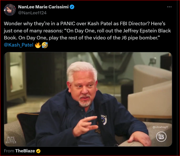Visit the @NanLee1124 handle
The image size is (180, 156).
tap(32, 13)
